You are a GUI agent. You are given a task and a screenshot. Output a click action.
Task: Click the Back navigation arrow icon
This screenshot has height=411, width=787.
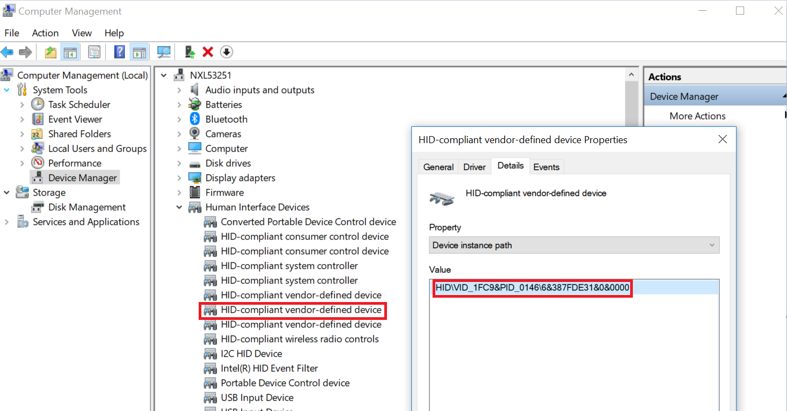[x=7, y=52]
